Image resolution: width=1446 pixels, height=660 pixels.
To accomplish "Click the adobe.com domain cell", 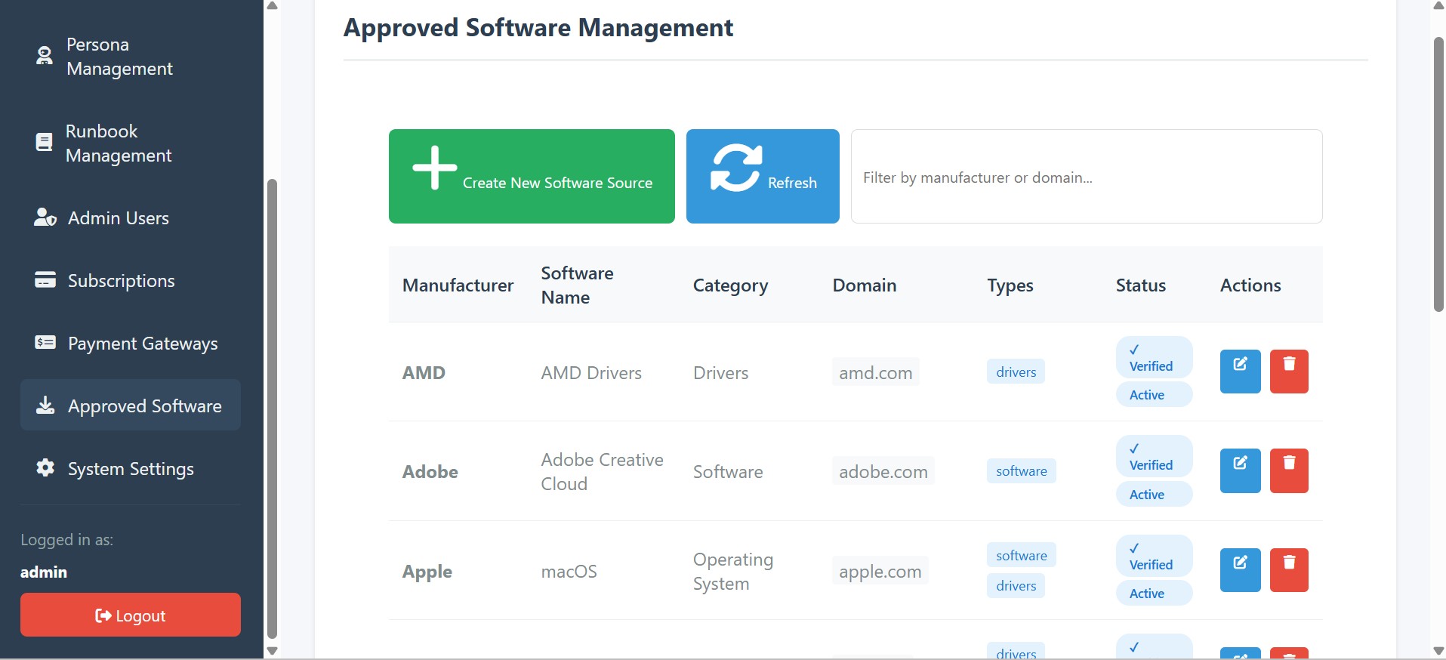I will click(883, 471).
